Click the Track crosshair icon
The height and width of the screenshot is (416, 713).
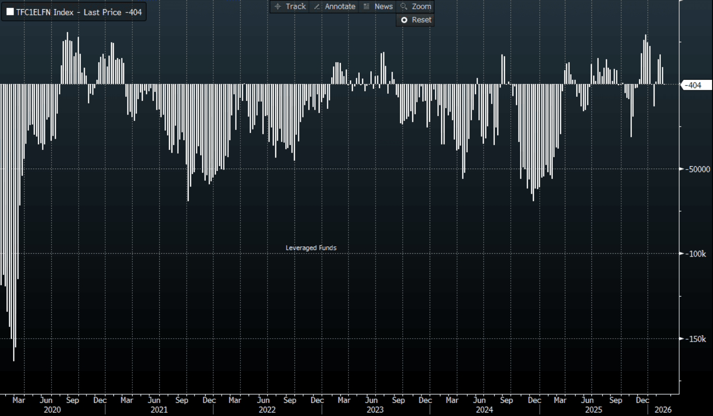click(x=278, y=6)
